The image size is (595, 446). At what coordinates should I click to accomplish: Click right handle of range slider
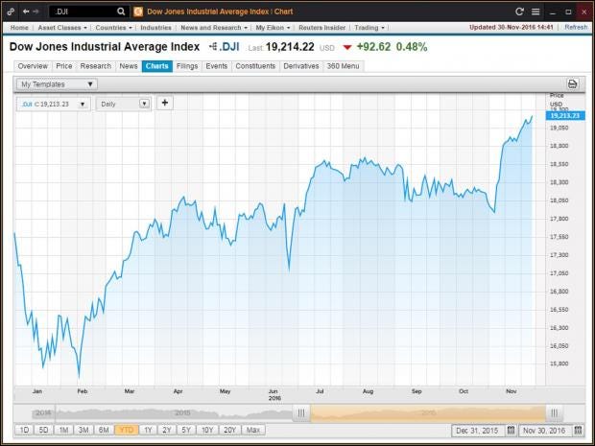[554, 413]
